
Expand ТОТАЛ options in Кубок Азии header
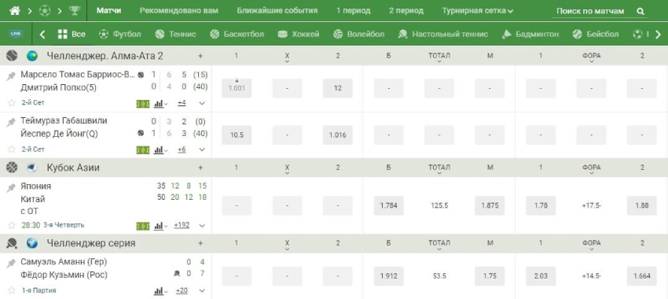pyautogui.click(x=439, y=170)
